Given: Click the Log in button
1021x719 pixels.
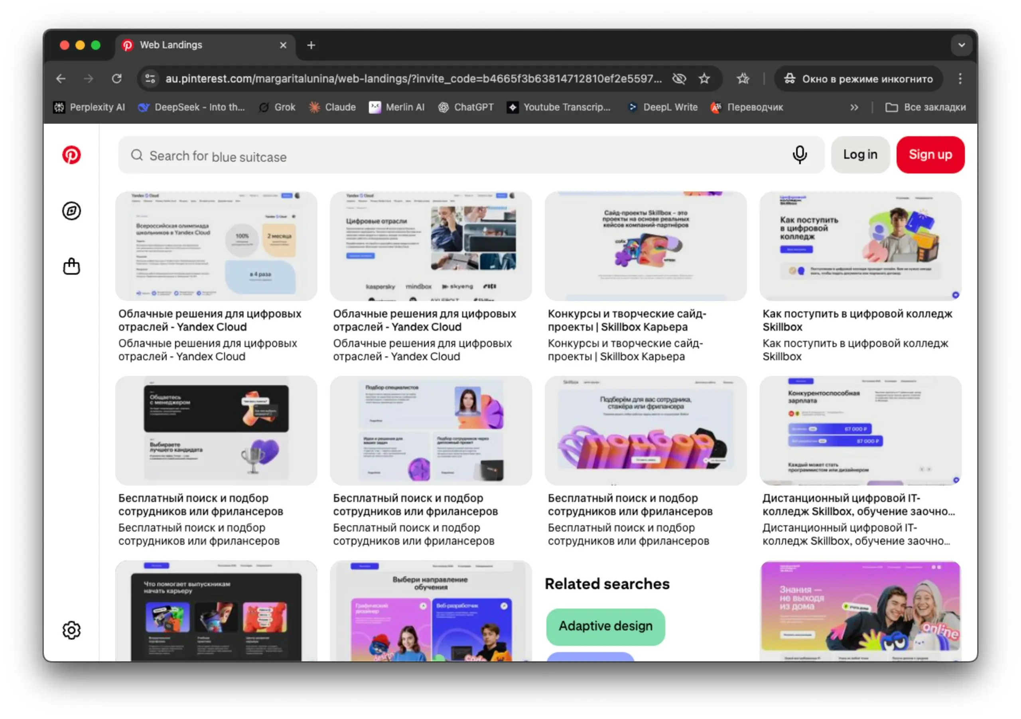Looking at the screenshot, I should click(859, 155).
